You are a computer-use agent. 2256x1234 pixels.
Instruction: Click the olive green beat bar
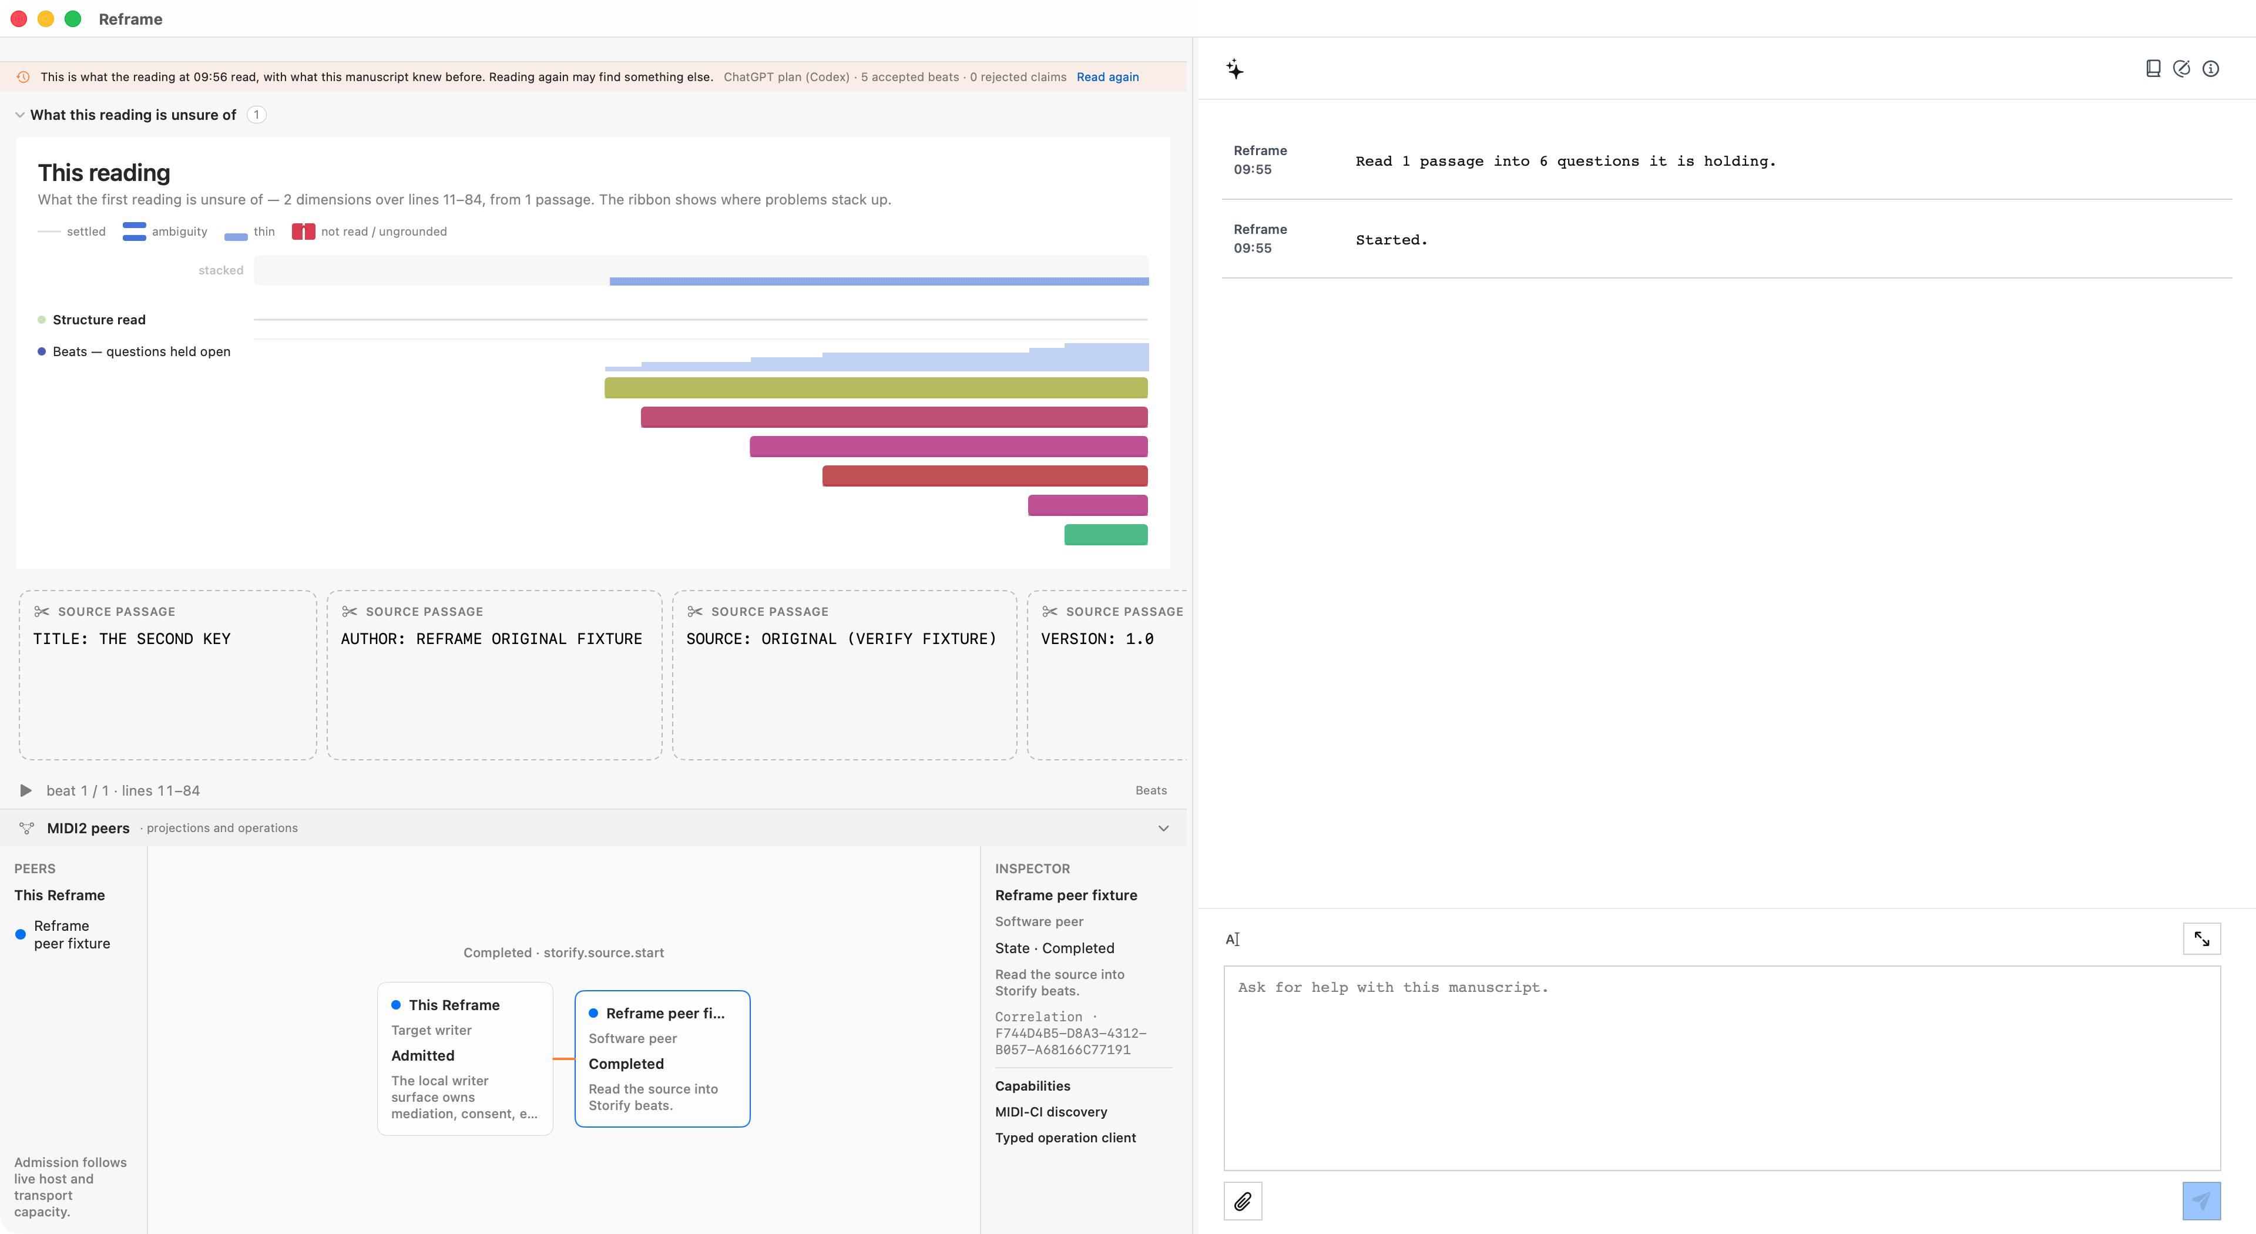pos(876,388)
